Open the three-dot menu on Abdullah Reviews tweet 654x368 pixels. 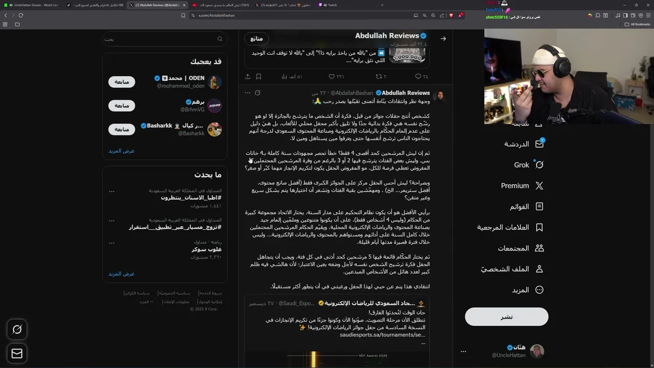tap(247, 93)
